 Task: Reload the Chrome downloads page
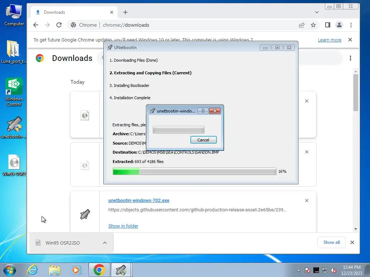pos(59,25)
